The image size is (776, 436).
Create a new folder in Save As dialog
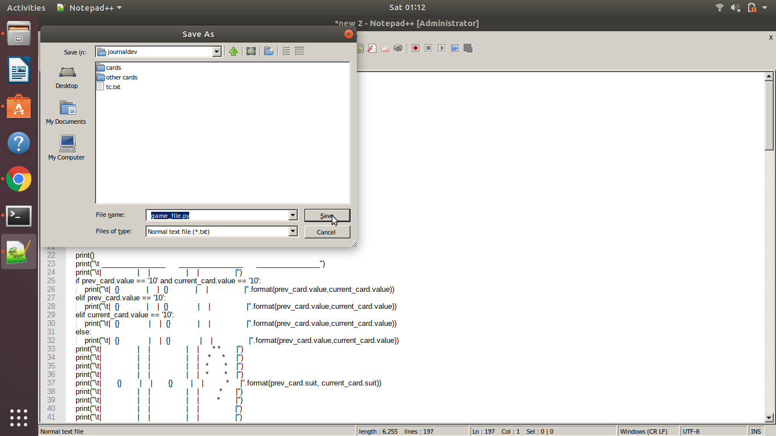[x=268, y=51]
